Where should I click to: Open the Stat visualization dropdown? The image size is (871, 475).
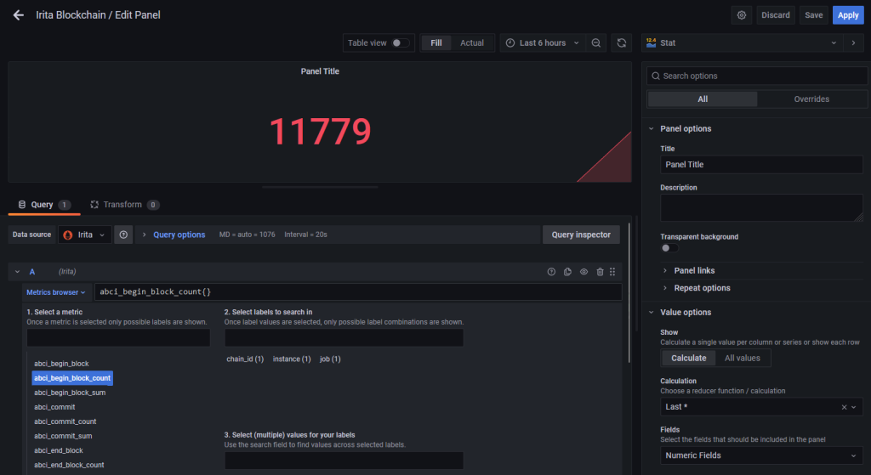(x=743, y=42)
